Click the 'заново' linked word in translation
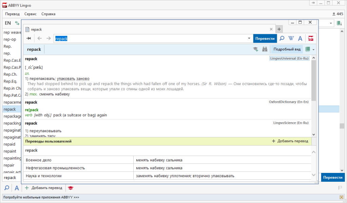The width and height of the screenshot is (347, 203). [83, 78]
